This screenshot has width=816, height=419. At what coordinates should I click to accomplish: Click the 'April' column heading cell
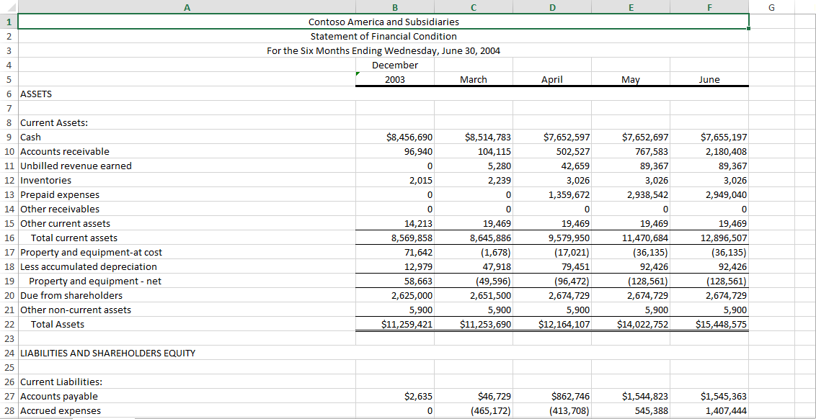coord(552,79)
